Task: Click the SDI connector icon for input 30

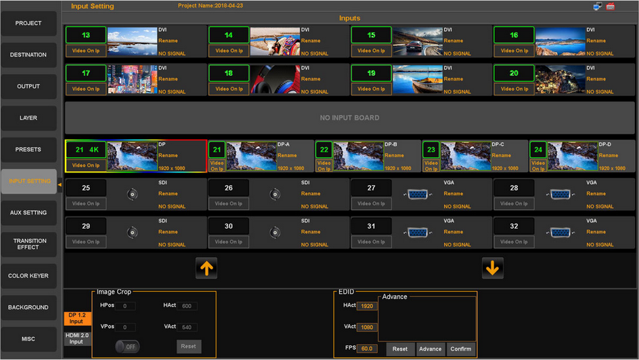Action: tap(275, 232)
